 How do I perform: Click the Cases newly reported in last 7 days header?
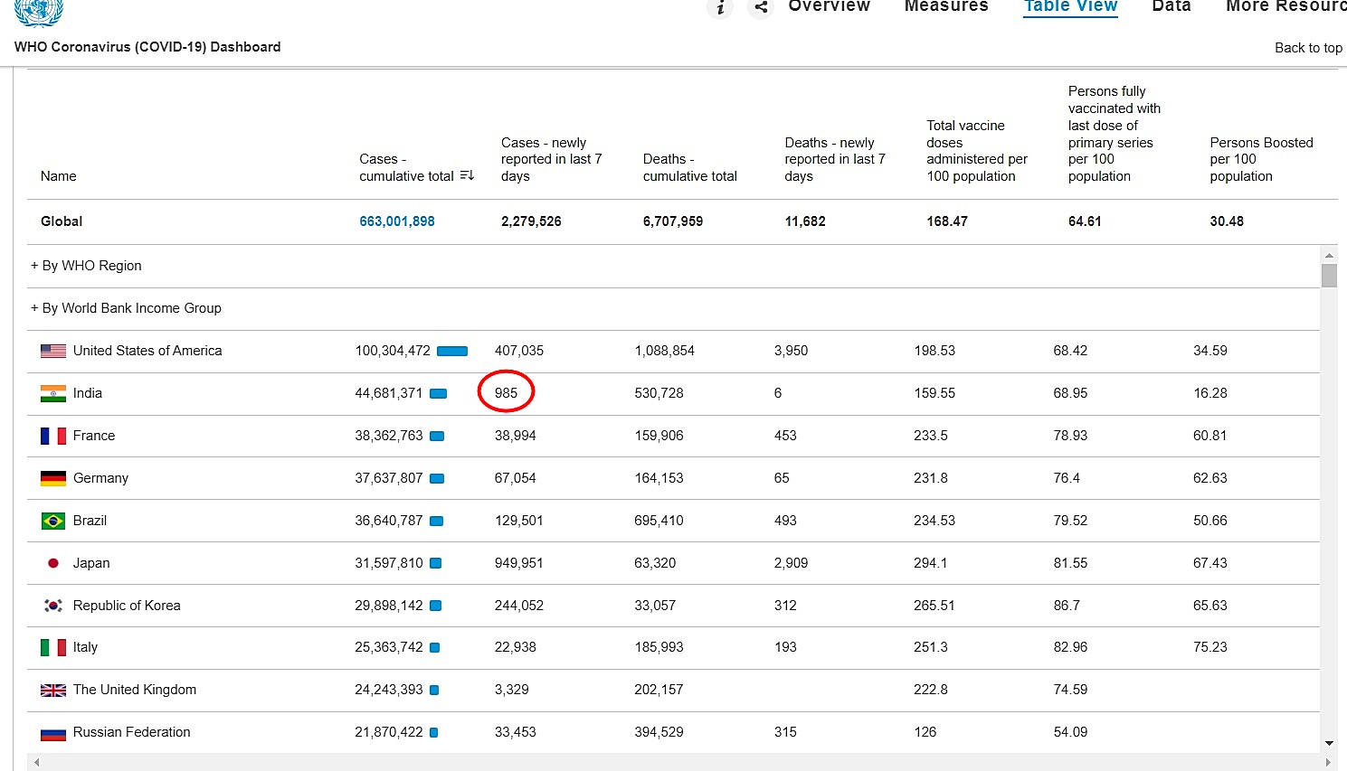pos(551,159)
